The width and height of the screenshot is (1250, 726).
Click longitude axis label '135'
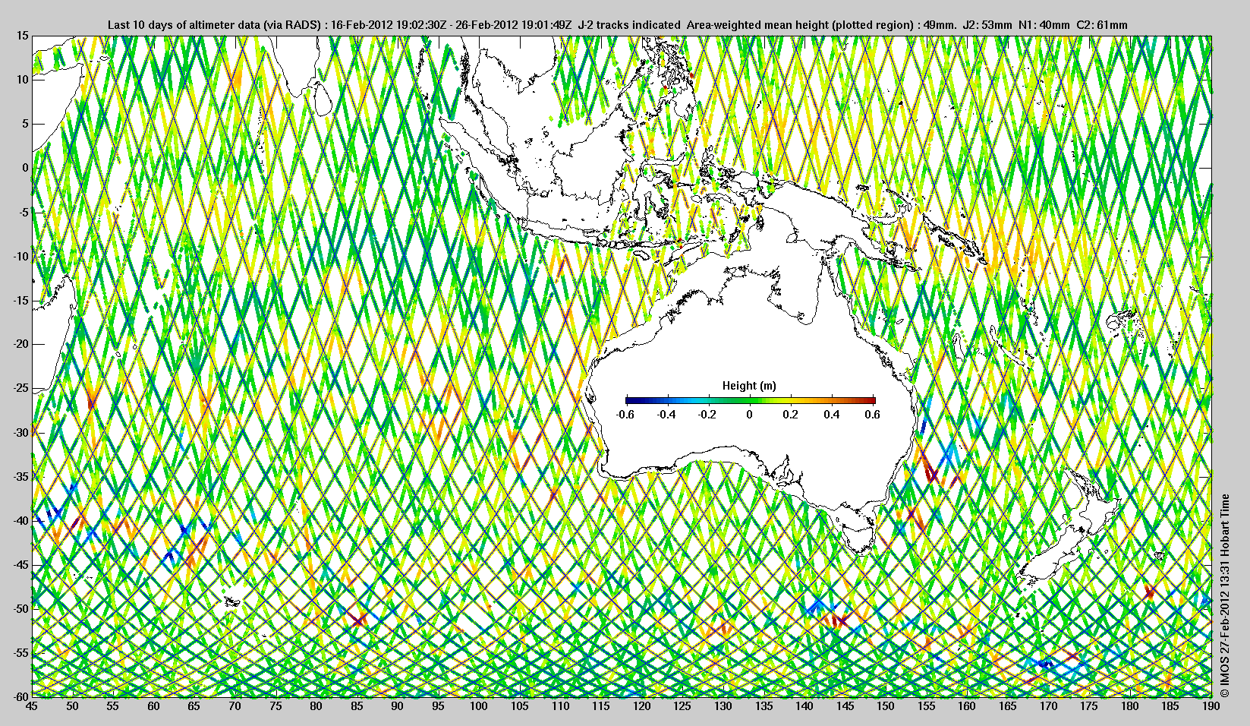click(764, 706)
